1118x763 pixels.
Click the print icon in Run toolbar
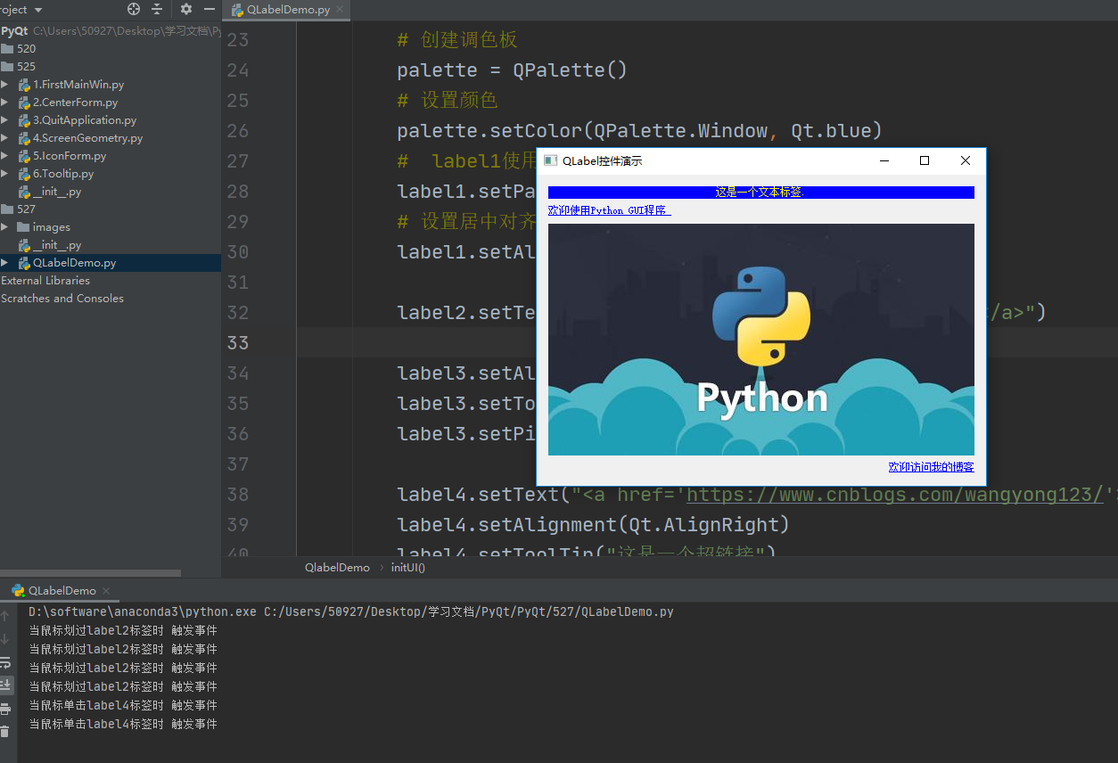(x=5, y=709)
